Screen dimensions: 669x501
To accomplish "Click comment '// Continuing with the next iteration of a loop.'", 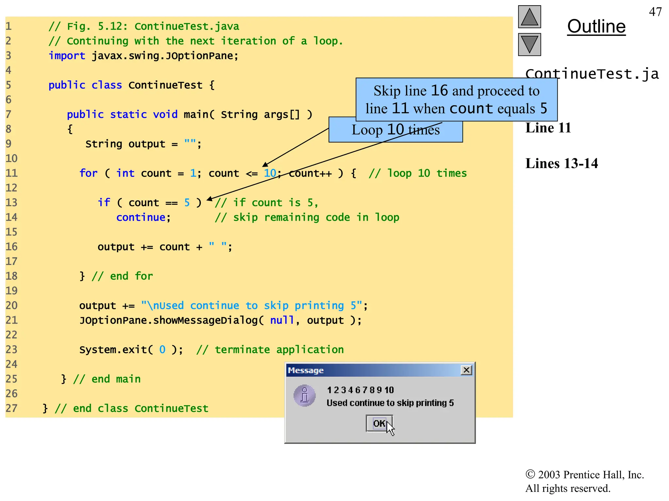I will point(196,41).
